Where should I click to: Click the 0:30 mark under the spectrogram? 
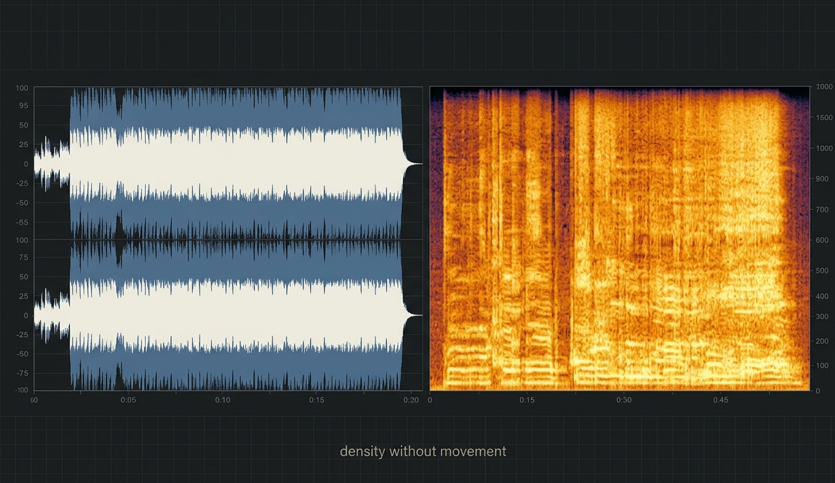click(625, 400)
